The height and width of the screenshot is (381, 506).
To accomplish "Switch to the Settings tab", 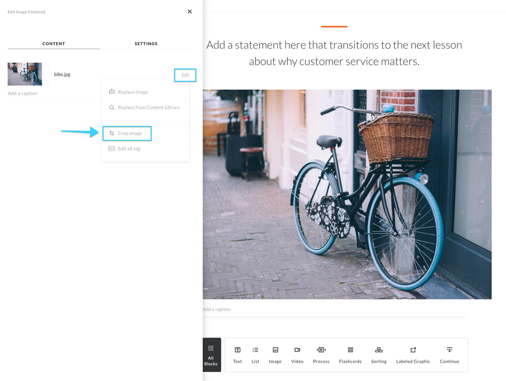I will 146,44.
